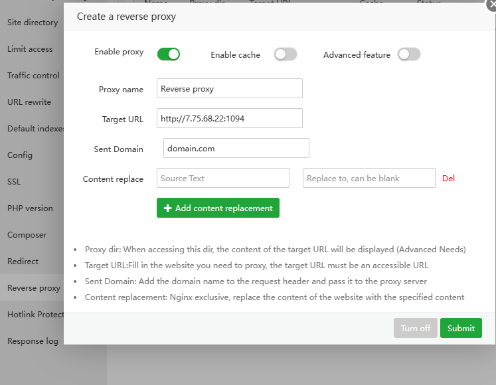Select the Source Text field

click(223, 178)
